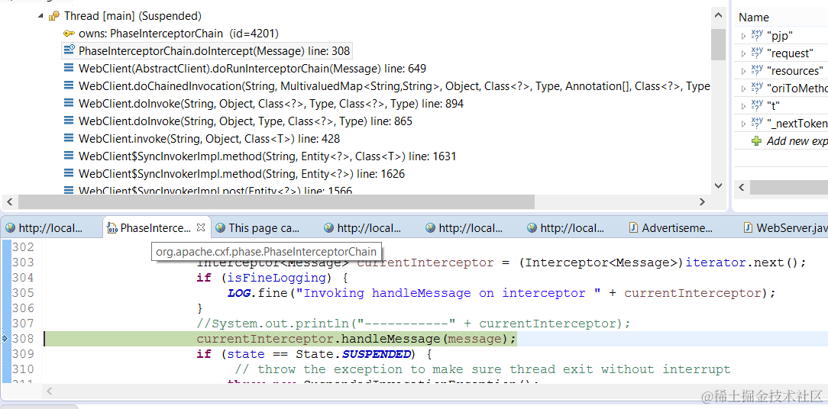Select SyncInvokerImpl.post line: 1566 frame
828x409 pixels.
click(215, 190)
